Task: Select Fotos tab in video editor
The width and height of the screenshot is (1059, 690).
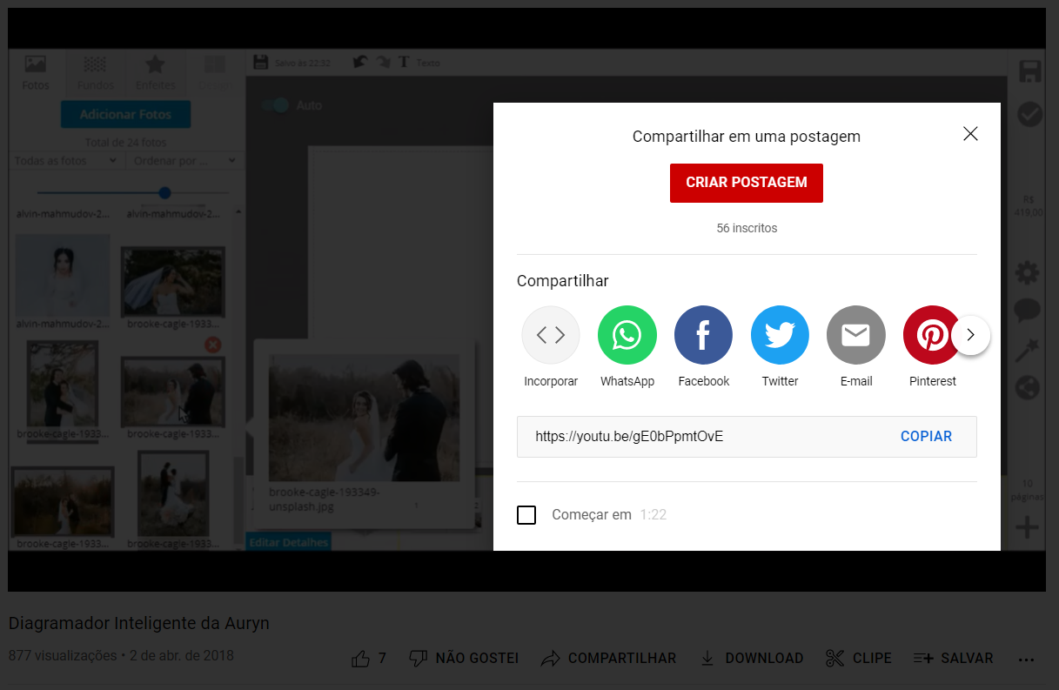Action: click(x=36, y=72)
